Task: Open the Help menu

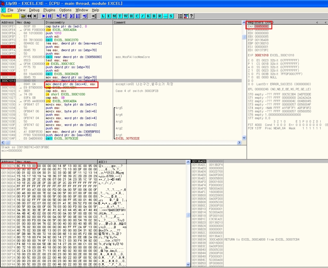Action: (x=95, y=10)
